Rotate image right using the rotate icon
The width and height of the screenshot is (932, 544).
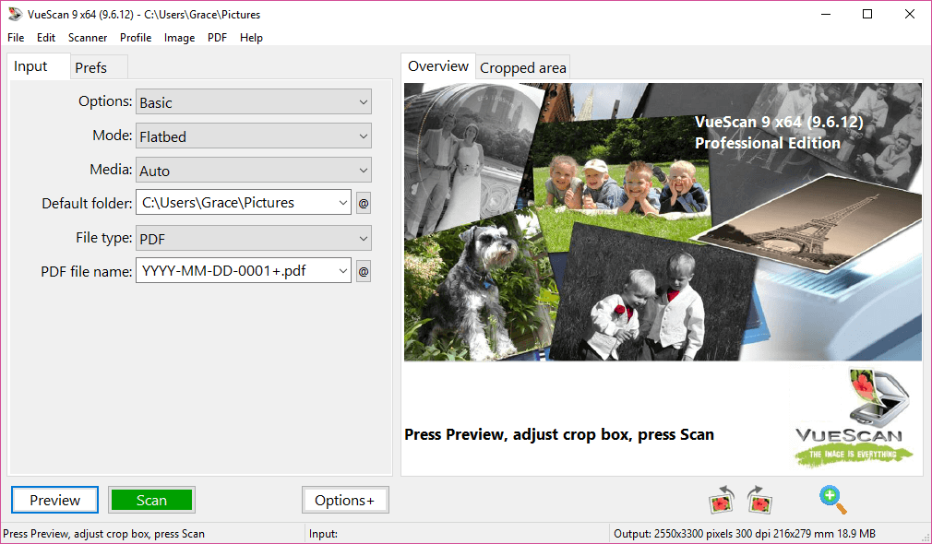point(759,500)
